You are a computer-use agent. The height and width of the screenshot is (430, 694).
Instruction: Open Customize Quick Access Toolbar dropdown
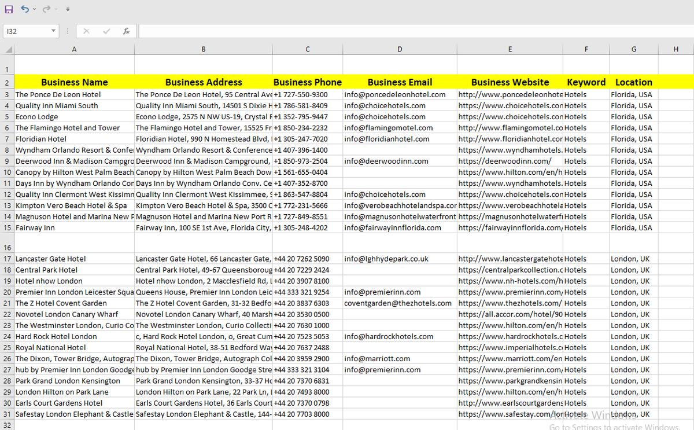click(x=68, y=10)
